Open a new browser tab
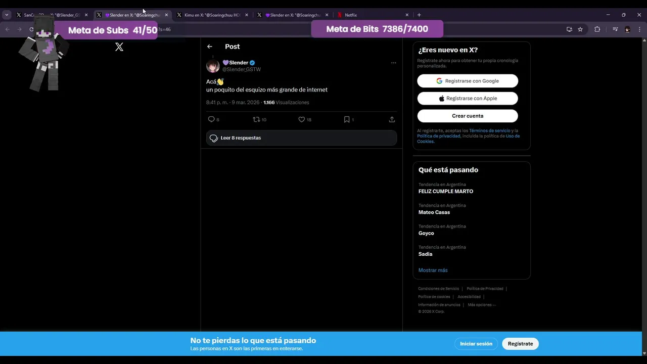The image size is (647, 364). pos(419,15)
